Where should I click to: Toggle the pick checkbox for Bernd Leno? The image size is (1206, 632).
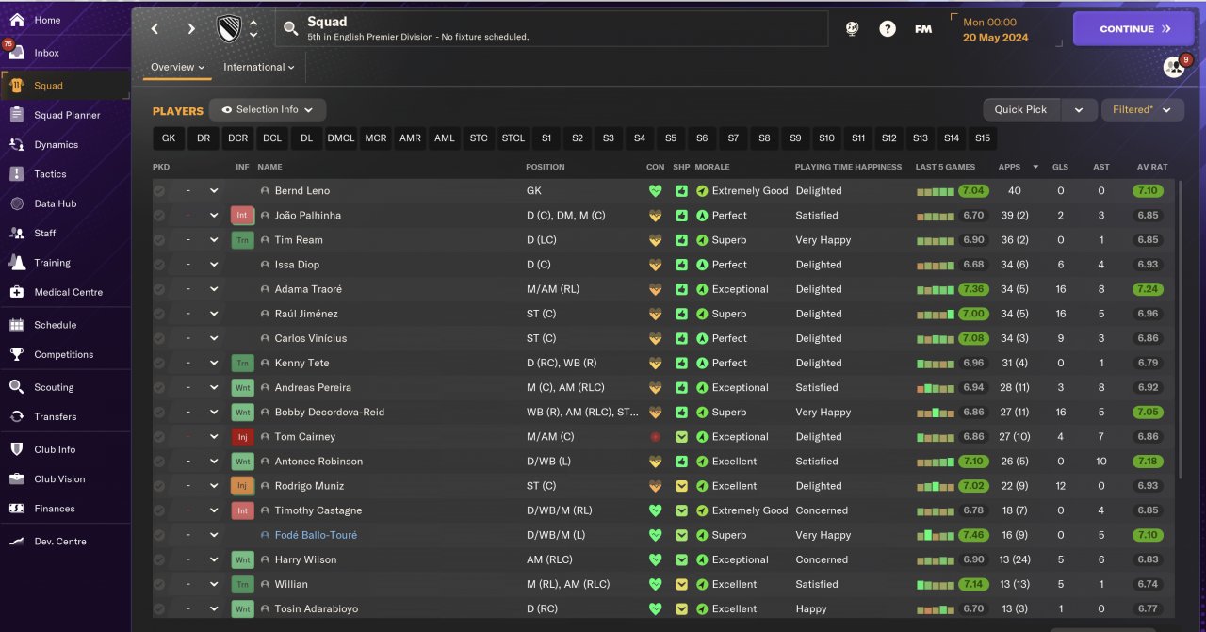(159, 191)
